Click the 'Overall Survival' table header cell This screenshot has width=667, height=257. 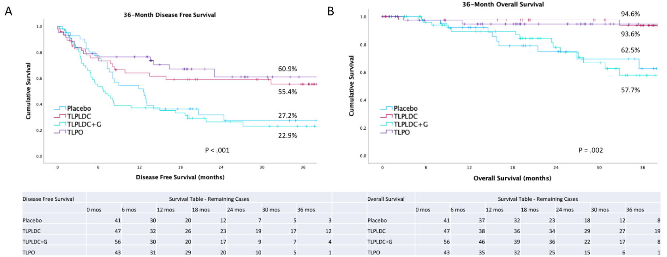(386, 199)
